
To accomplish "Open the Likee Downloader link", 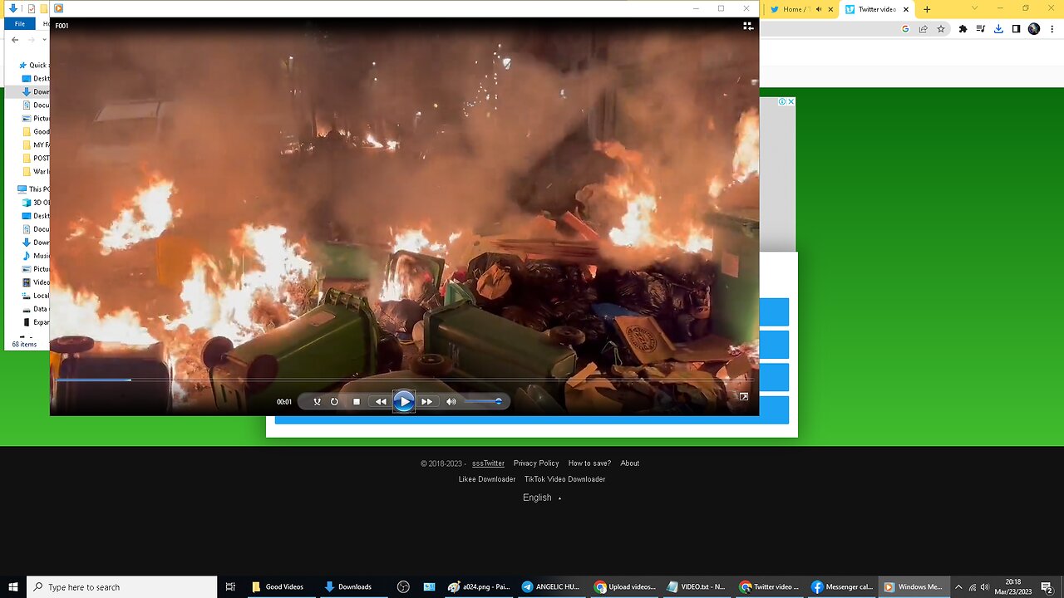I will 487,479.
